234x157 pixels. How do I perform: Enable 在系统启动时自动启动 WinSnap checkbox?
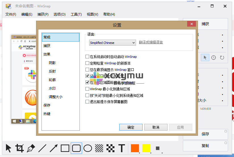tap(87, 57)
